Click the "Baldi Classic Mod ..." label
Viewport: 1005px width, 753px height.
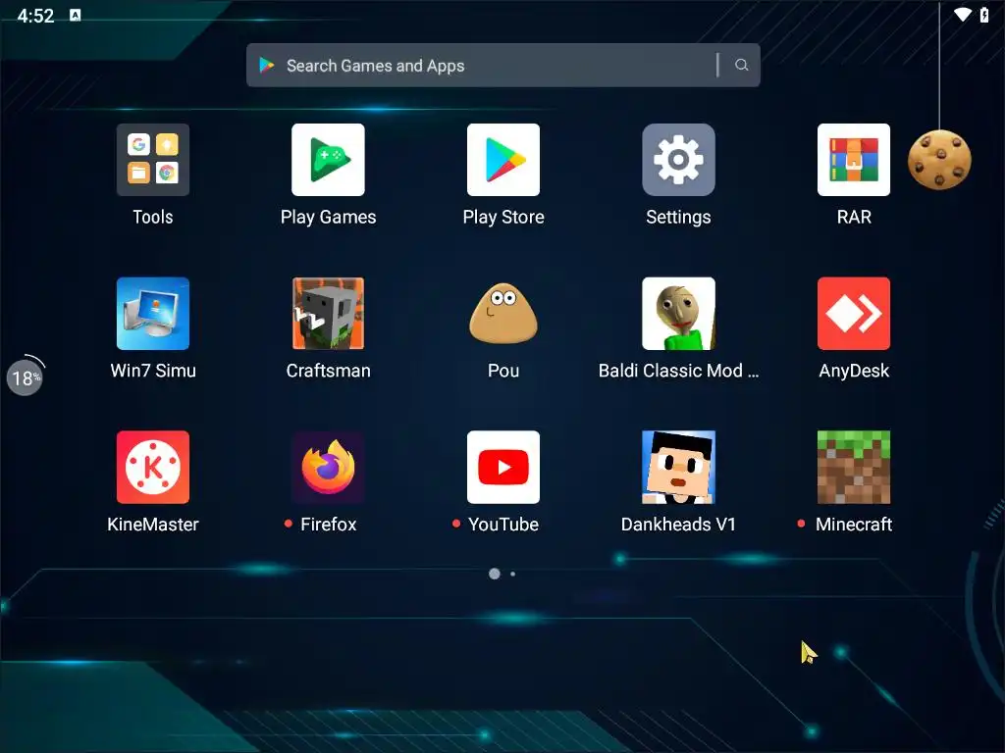678,371
